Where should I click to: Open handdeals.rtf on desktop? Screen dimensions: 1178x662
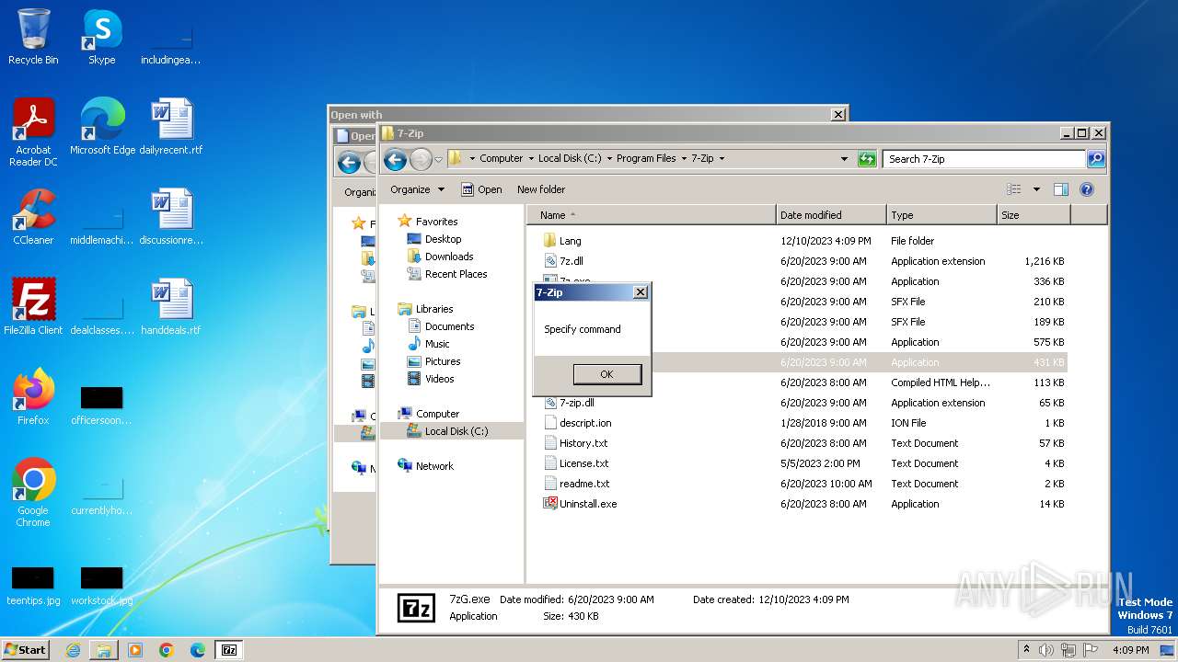click(171, 306)
